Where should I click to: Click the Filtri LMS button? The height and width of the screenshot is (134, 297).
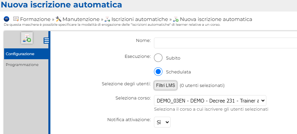(166, 86)
